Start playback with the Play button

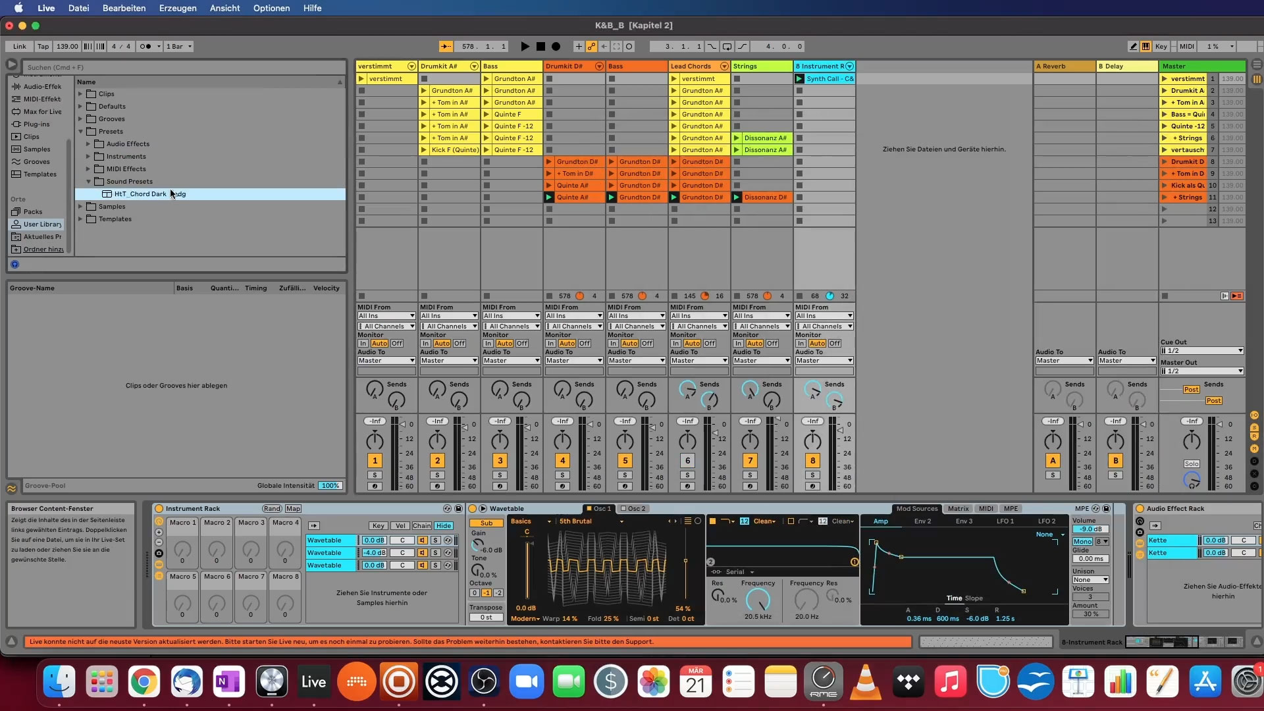point(525,47)
